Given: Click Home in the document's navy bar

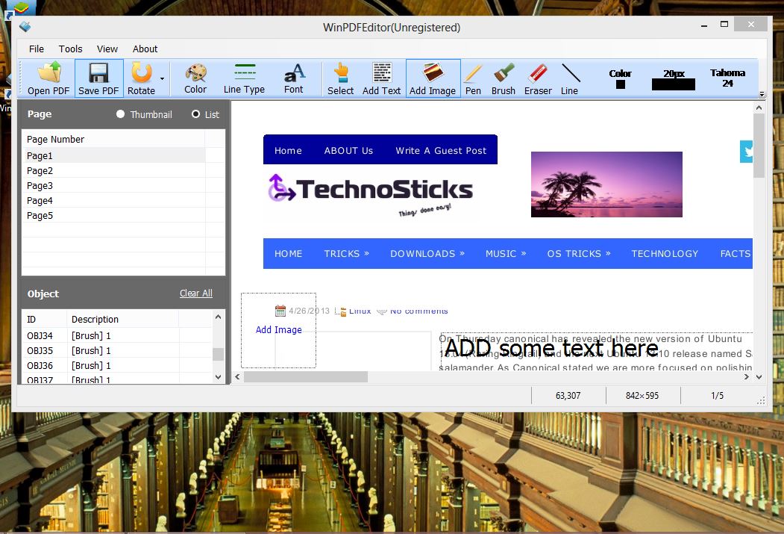Looking at the screenshot, I should click(x=288, y=150).
